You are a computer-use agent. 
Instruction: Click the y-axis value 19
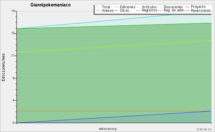(x=13, y=11)
